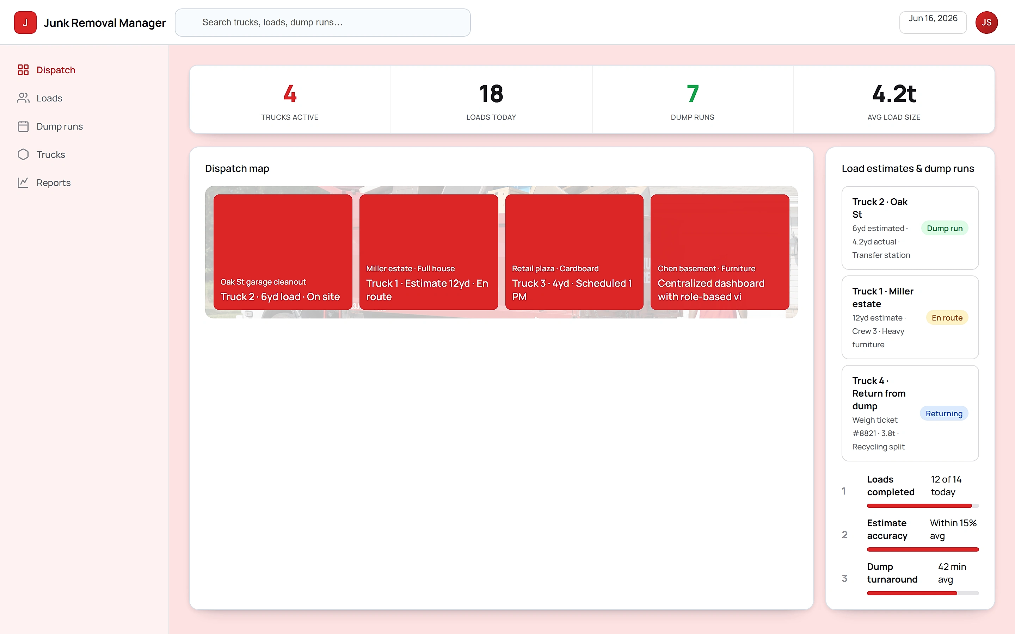Select the Trucks Active stat tile

click(x=290, y=99)
